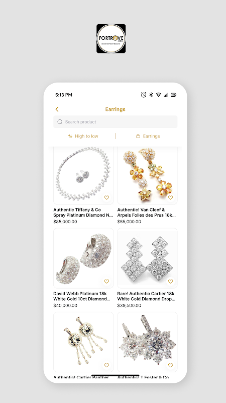
Task: Toggle heart on David Webb Platinum earrings
Action: (106, 282)
